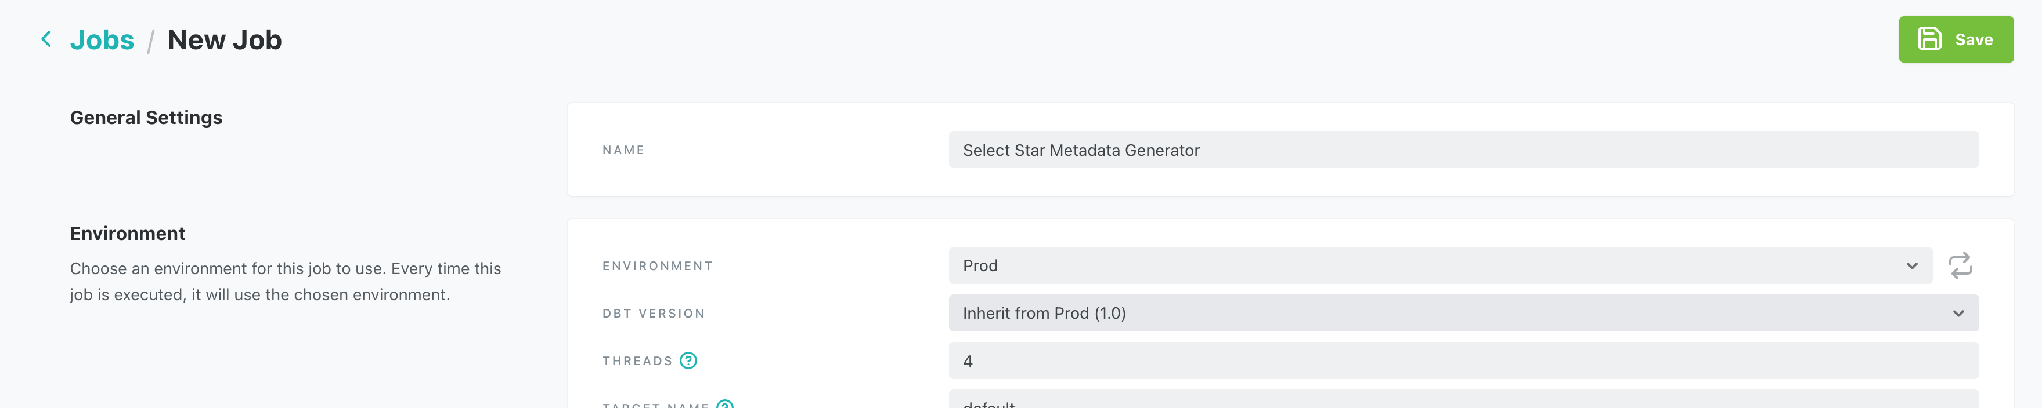Click the ENVIRONMENT field label
Viewport: 2042px width, 408px height.
click(x=657, y=266)
